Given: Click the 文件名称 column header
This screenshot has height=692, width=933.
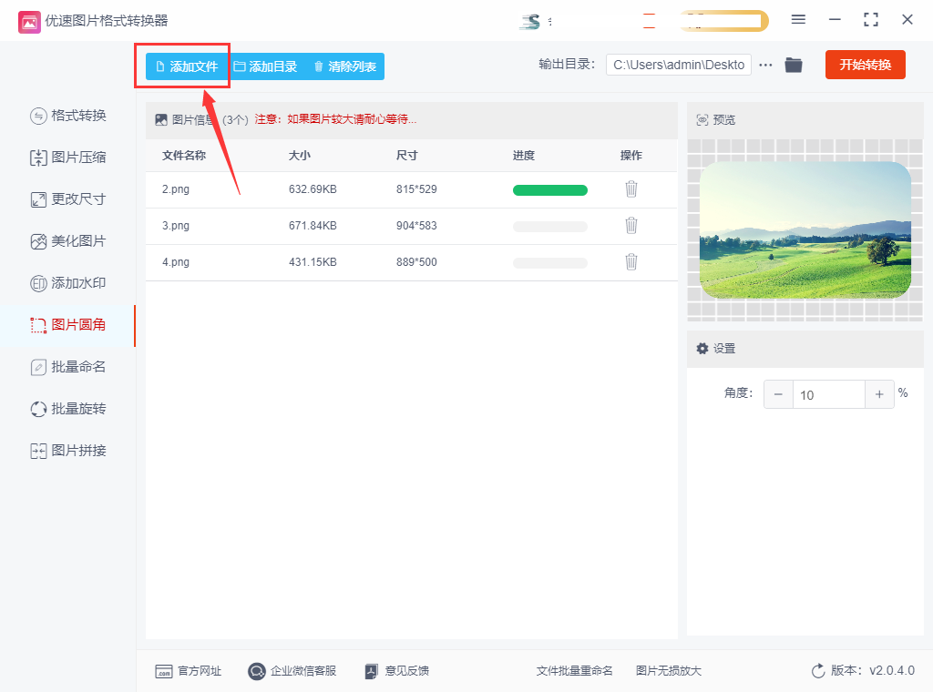Looking at the screenshot, I should (184, 155).
